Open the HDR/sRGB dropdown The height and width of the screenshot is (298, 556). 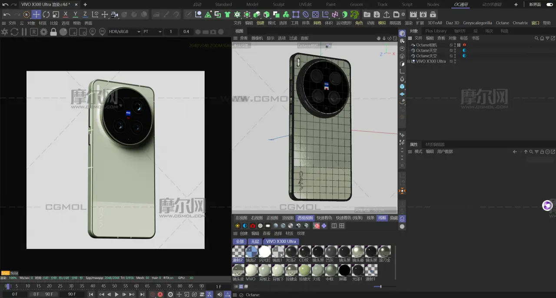point(124,32)
